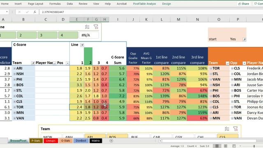Add a new worksheet

(x=111, y=141)
